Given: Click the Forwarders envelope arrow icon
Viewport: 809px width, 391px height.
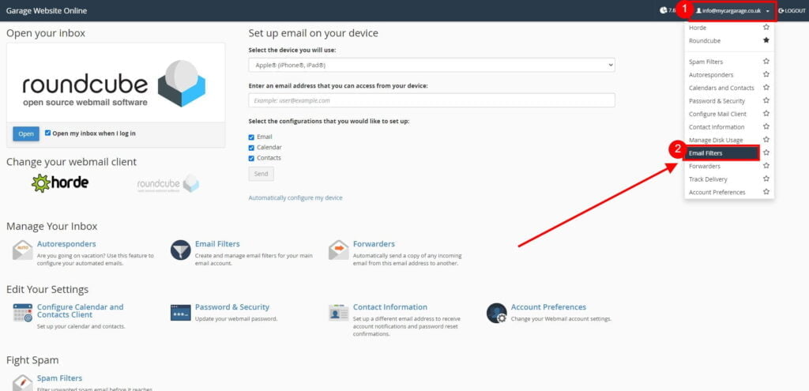Looking at the screenshot, I should [338, 250].
